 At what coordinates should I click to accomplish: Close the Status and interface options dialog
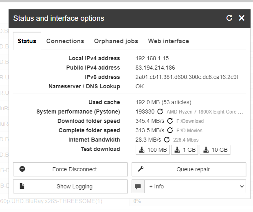click(242, 18)
